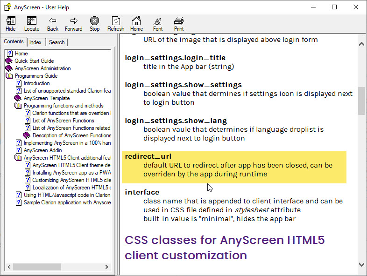
Task: Click the content pane scroll-down arrow
Action: point(361,264)
